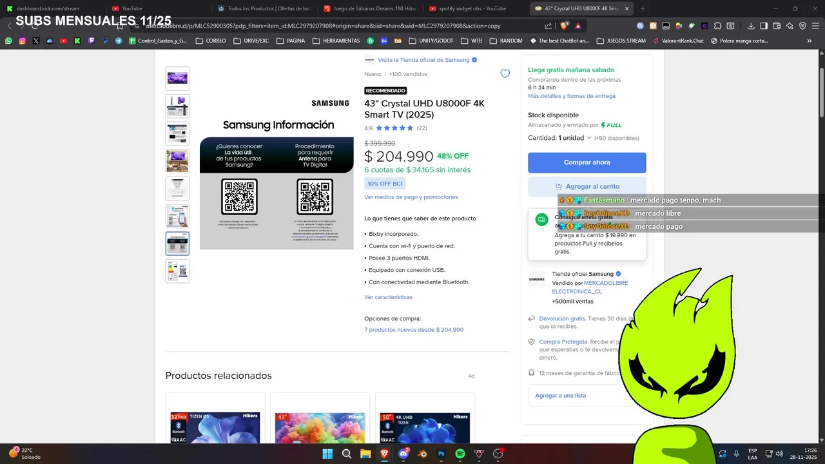Click the Mercado Envíos truck icon in free shipping card
Screen dimensions: 825x464
point(541,220)
